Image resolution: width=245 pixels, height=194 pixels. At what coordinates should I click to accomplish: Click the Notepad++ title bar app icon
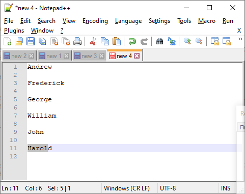coord(9,8)
